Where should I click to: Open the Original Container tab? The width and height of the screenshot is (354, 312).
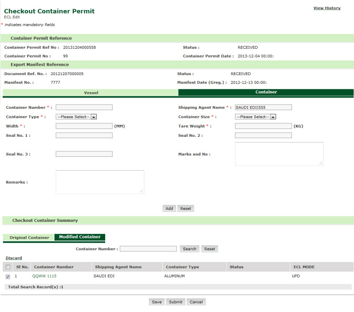pos(29,238)
